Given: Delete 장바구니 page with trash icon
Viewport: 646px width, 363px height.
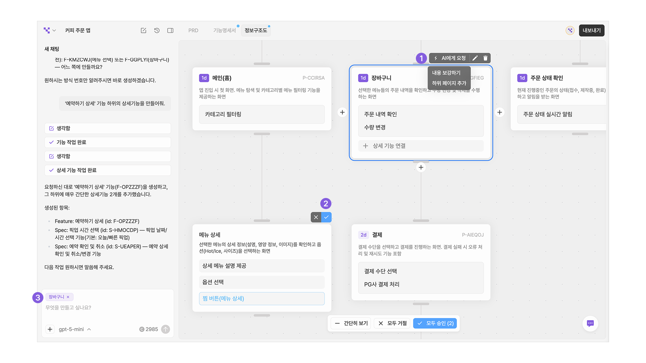Looking at the screenshot, I should 485,58.
